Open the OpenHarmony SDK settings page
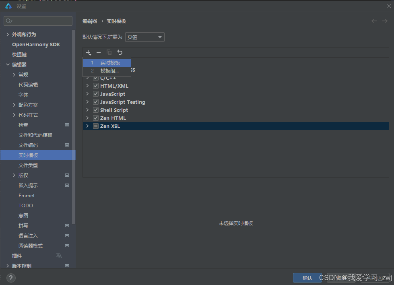Viewport: 394px width, 285px height. (x=36, y=45)
